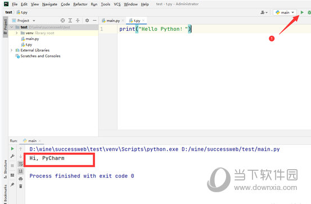Click the test breadcrumb in navigation bar
This screenshot has width=311, height=204.
[x=9, y=12]
